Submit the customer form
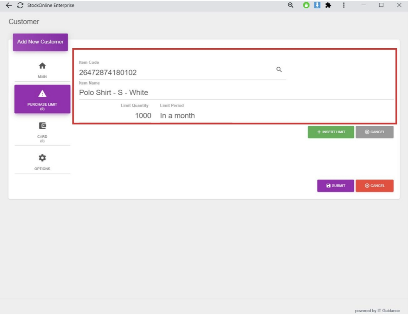 pyautogui.click(x=335, y=186)
